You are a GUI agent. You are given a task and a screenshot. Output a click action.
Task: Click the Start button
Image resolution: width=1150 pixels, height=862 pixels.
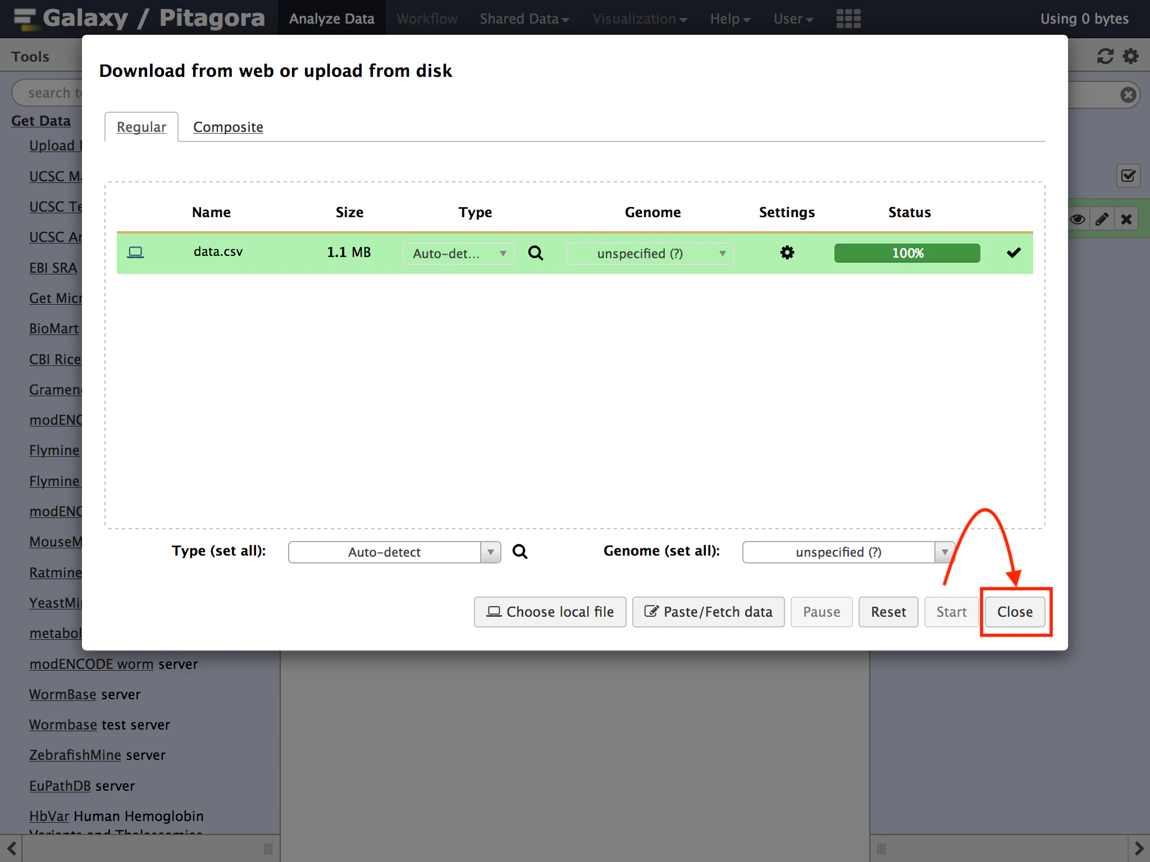[x=951, y=612]
